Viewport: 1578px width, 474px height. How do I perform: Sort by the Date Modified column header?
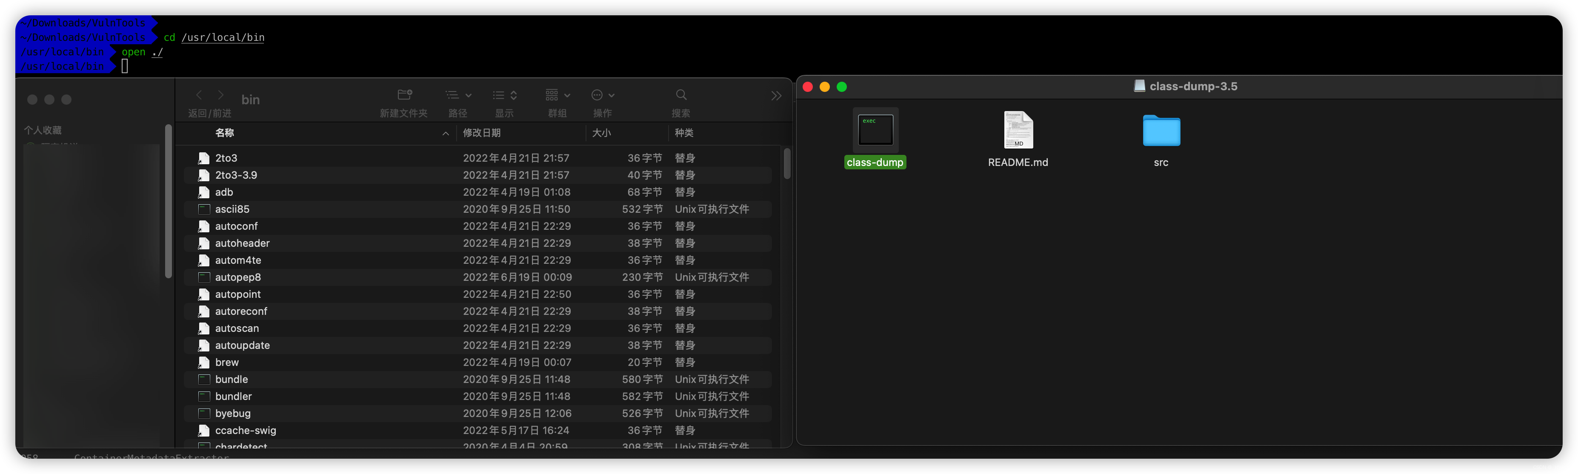coord(481,133)
